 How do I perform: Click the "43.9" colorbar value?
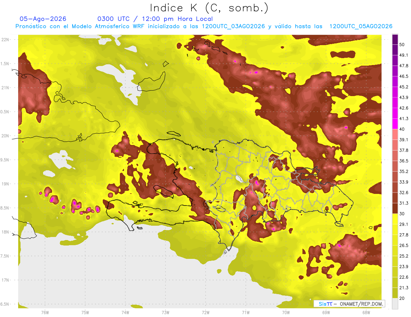[x=403, y=97]
